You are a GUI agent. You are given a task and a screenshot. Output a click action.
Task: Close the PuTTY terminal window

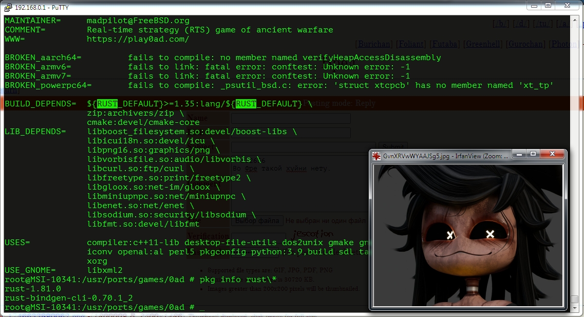(x=567, y=6)
